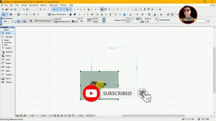Click the wall tale name field

pos(65,19)
